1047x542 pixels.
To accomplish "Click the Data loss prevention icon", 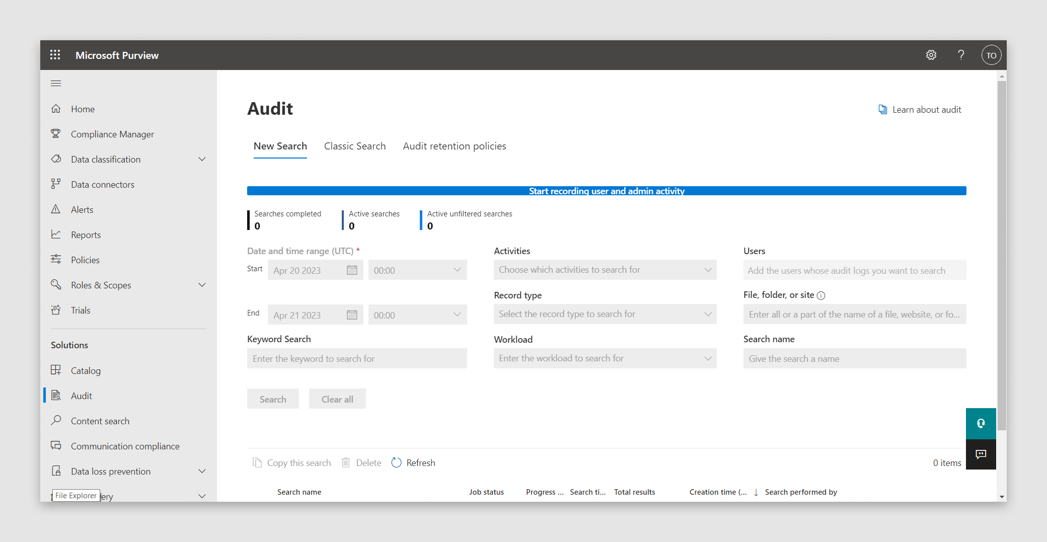I will [x=56, y=471].
